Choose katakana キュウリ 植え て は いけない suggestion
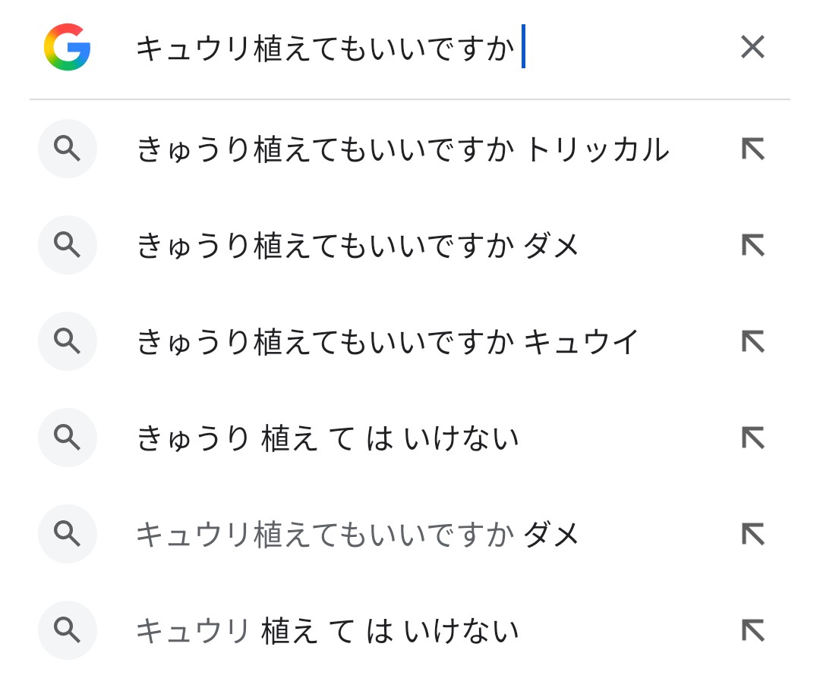The height and width of the screenshot is (675, 820). 327,631
